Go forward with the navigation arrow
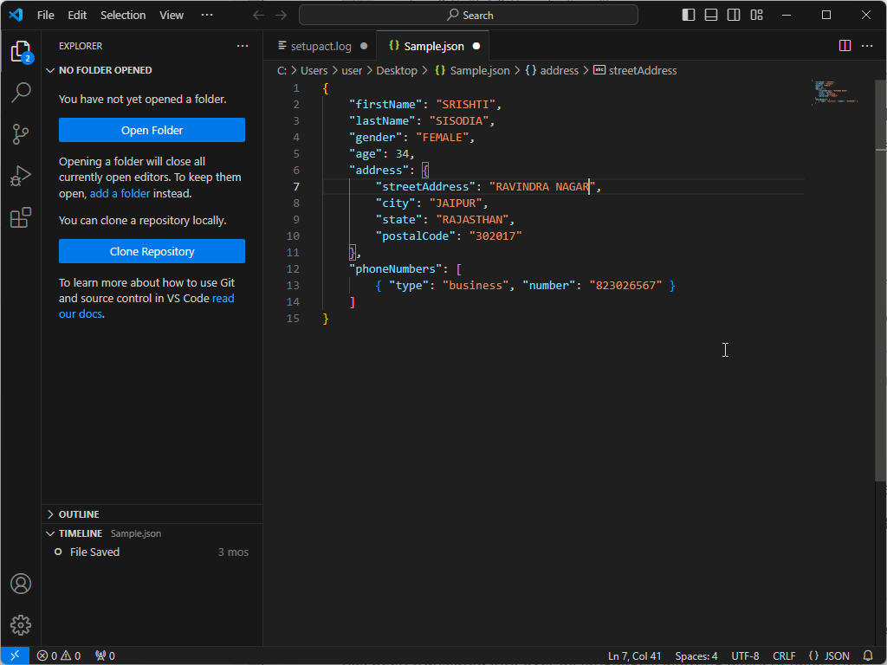The height and width of the screenshot is (665, 887). pos(282,16)
